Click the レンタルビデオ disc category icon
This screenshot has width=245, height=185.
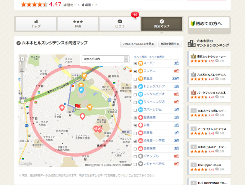click(x=140, y=94)
